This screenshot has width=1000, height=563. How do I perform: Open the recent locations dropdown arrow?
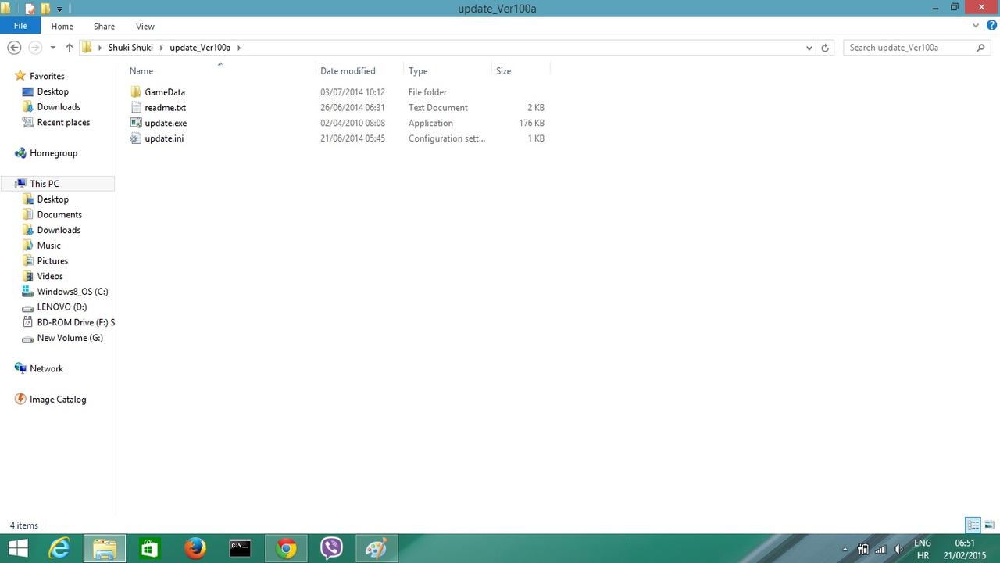pyautogui.click(x=52, y=48)
